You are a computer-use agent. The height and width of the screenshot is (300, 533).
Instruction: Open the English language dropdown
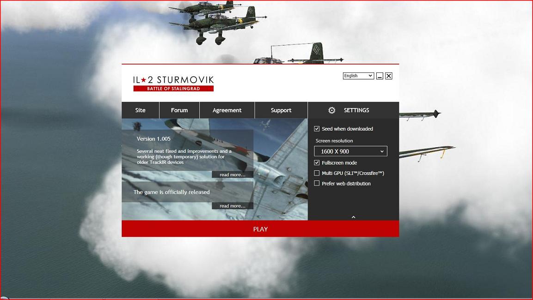(358, 76)
